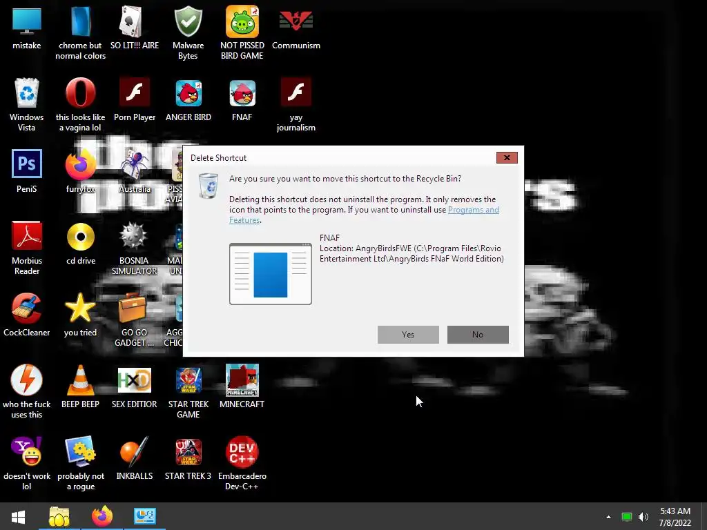The width and height of the screenshot is (707, 530).
Task: Select the 'you tried' star icon
Action: (x=80, y=308)
